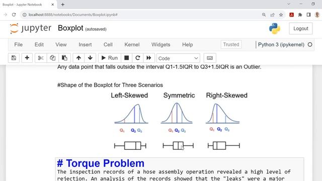Open the Kernel menu

pyautogui.click(x=132, y=45)
